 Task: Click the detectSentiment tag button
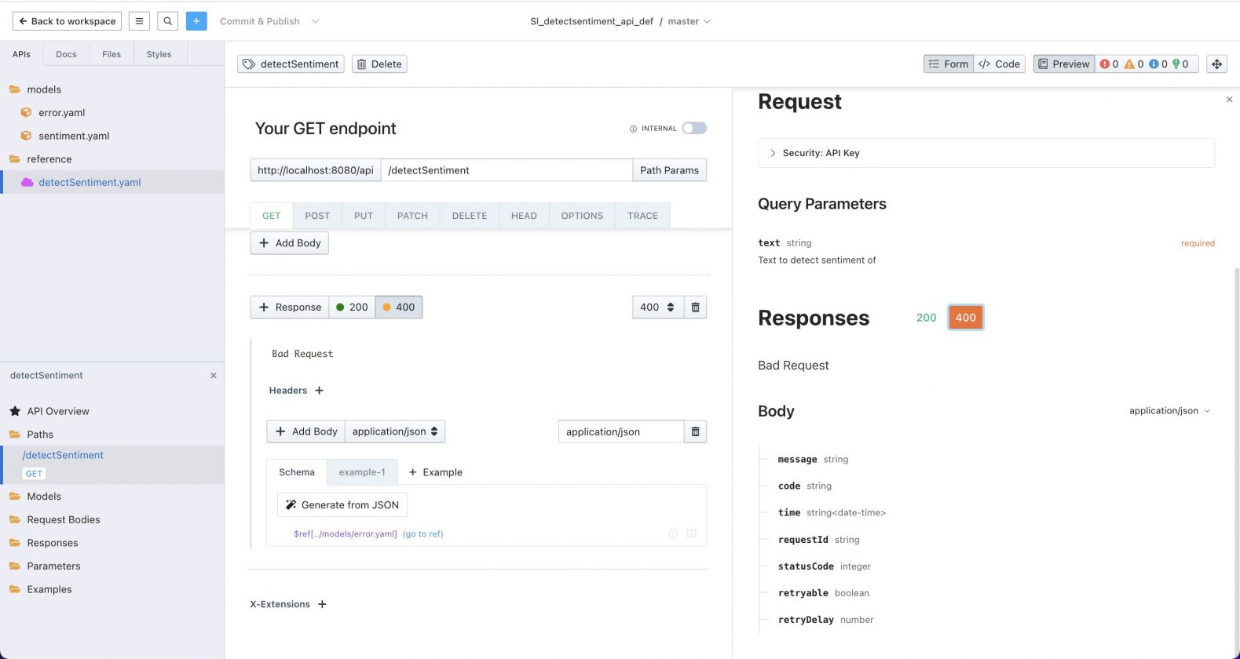click(x=291, y=64)
